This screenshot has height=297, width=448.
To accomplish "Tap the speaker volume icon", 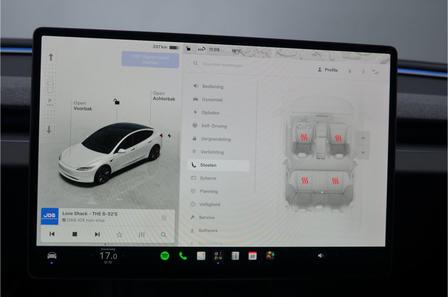I will click(321, 256).
